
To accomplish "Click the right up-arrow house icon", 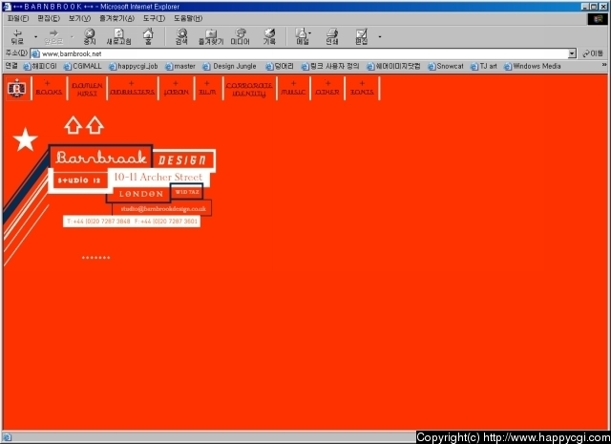I will 95,125.
